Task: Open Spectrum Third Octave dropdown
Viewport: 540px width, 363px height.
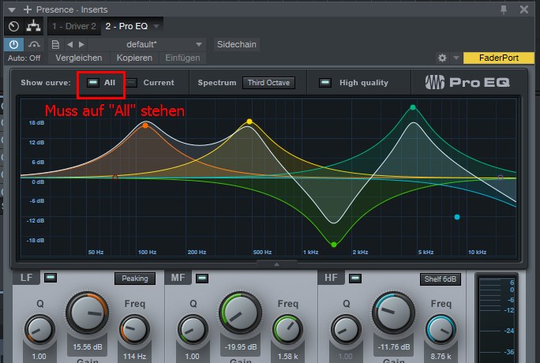Action: click(268, 83)
